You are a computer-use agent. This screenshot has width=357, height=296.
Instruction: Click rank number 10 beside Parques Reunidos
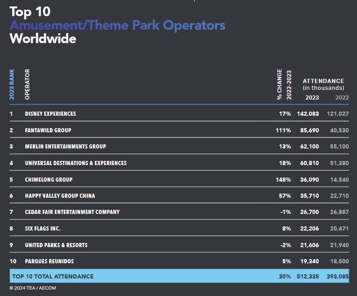(x=13, y=261)
